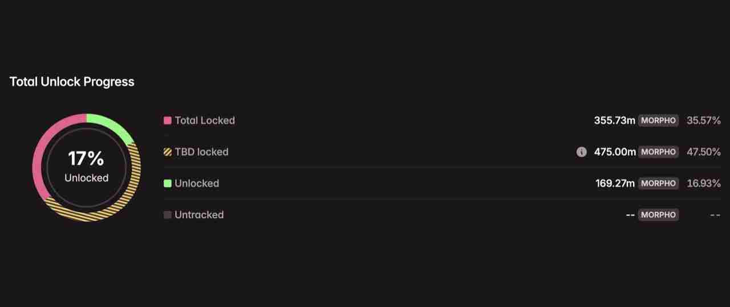The height and width of the screenshot is (307, 730).
Task: Click the MORPHO tag in TBD locked row
Action: coord(658,152)
